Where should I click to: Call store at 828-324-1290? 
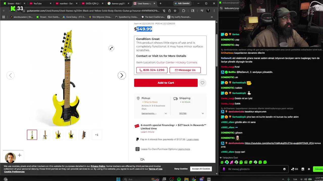point(152,70)
